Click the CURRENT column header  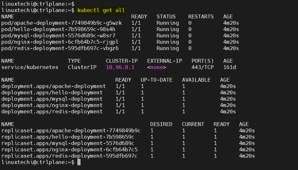point(193,124)
